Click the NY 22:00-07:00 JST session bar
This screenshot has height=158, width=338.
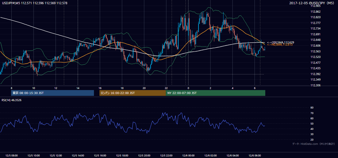(216, 93)
